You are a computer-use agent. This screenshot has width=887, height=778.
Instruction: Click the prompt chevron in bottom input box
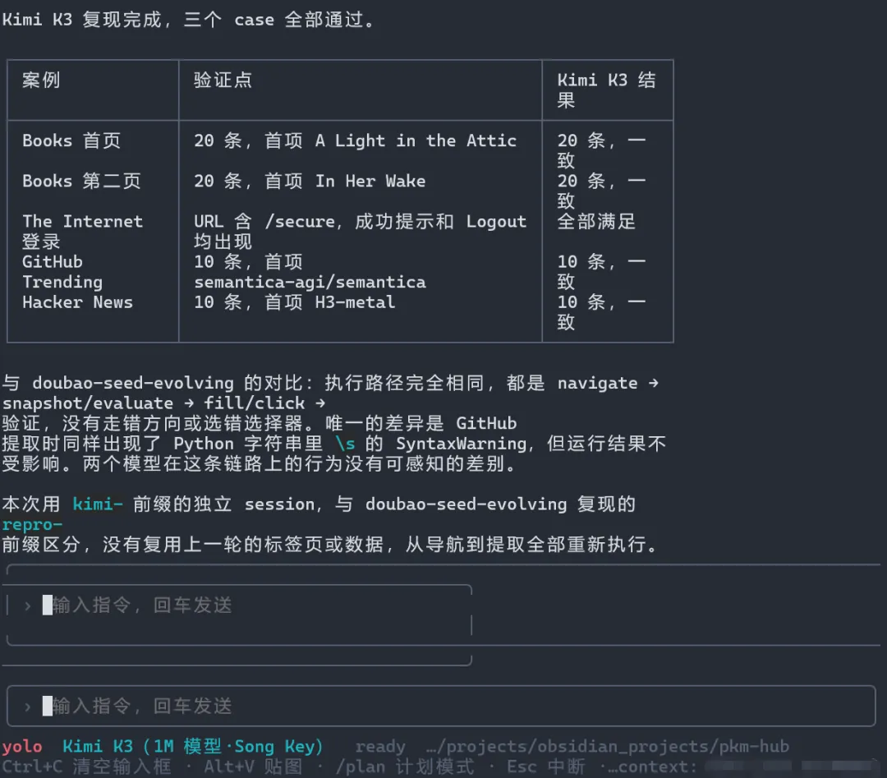click(x=27, y=707)
